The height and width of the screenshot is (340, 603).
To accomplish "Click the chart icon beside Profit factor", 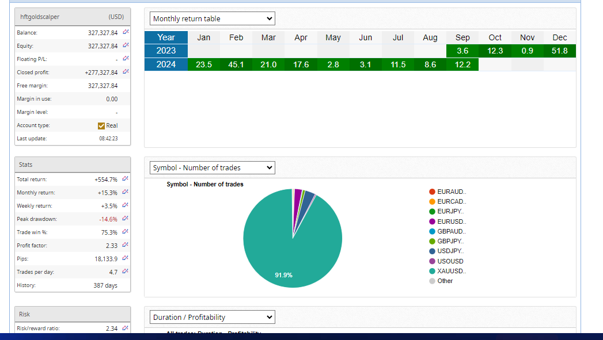I will click(x=126, y=246).
